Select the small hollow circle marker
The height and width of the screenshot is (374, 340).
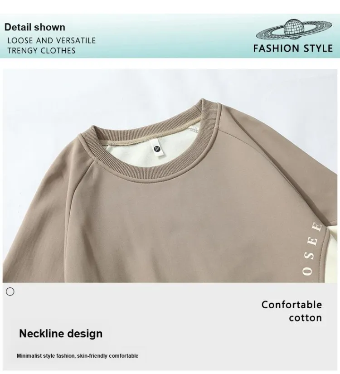pos(10,291)
